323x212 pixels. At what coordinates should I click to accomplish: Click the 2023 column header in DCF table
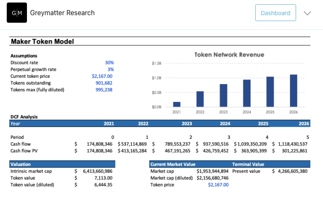coord(187,124)
